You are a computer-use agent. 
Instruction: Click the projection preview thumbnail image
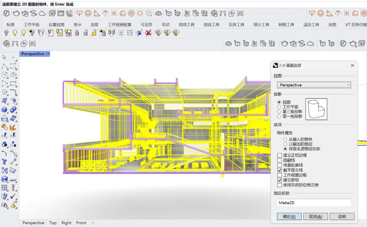pyautogui.click(x=316, y=109)
